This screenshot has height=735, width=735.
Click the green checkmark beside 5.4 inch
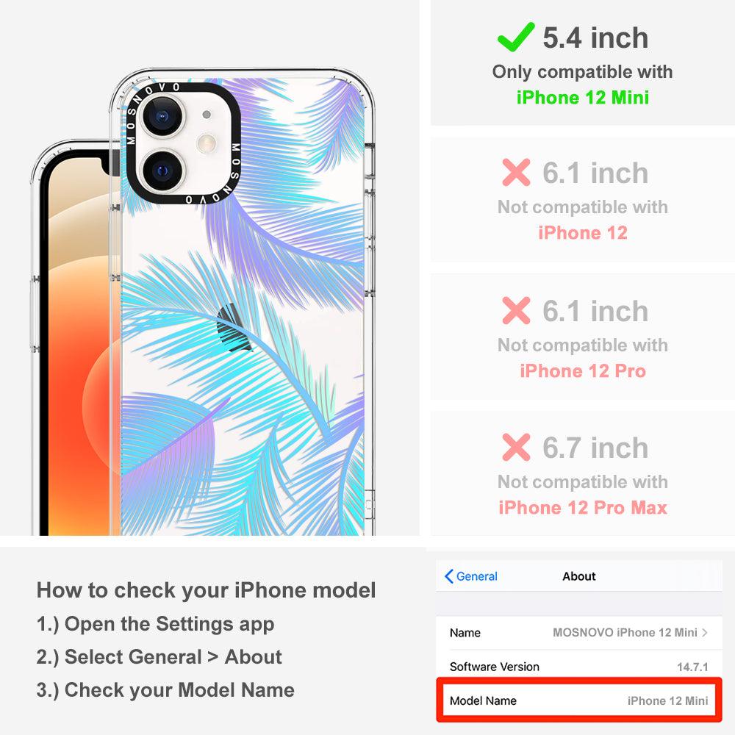(516, 37)
